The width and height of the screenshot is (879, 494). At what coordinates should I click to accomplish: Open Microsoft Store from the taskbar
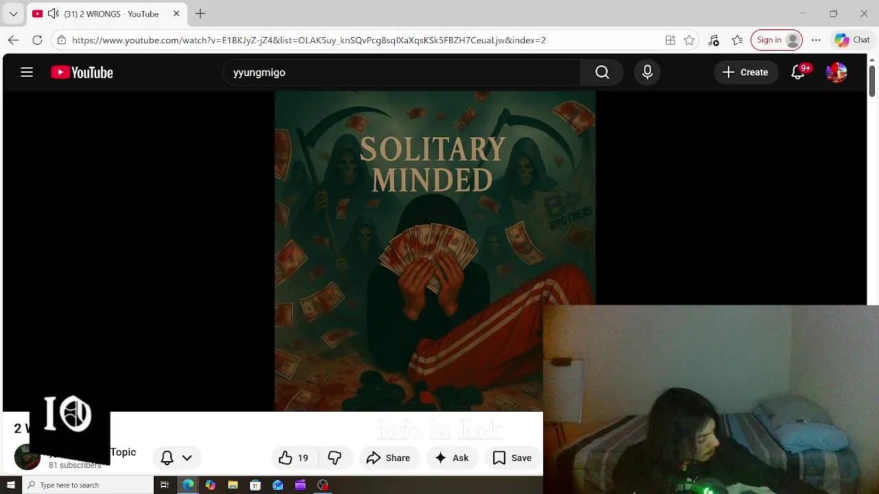255,485
